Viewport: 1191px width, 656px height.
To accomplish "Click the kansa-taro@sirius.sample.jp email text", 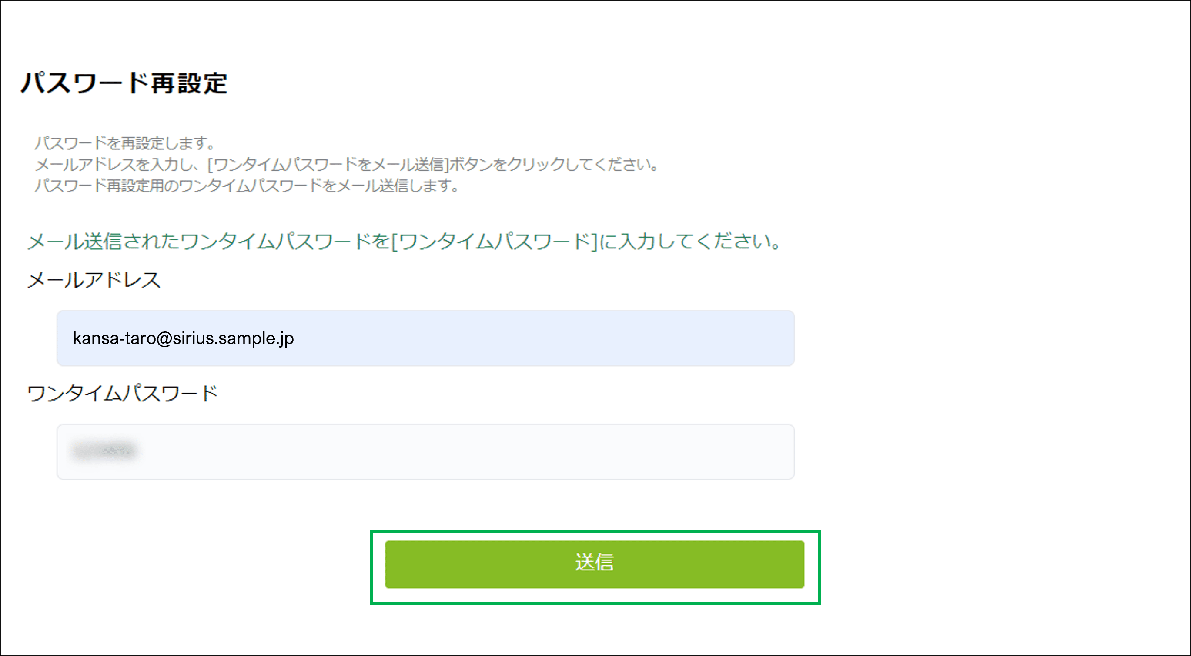I will [x=183, y=338].
